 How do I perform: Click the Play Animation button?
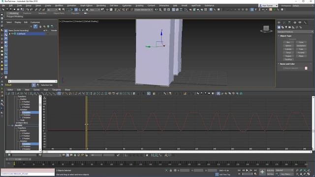tap(247, 171)
